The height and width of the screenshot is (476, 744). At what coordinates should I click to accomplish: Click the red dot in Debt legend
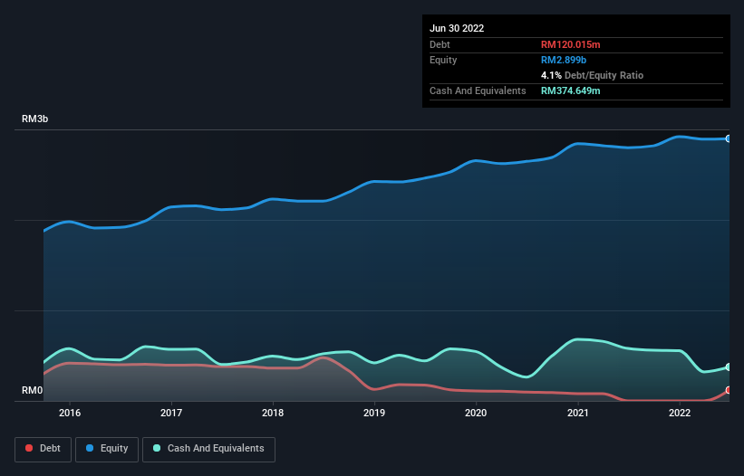point(30,448)
